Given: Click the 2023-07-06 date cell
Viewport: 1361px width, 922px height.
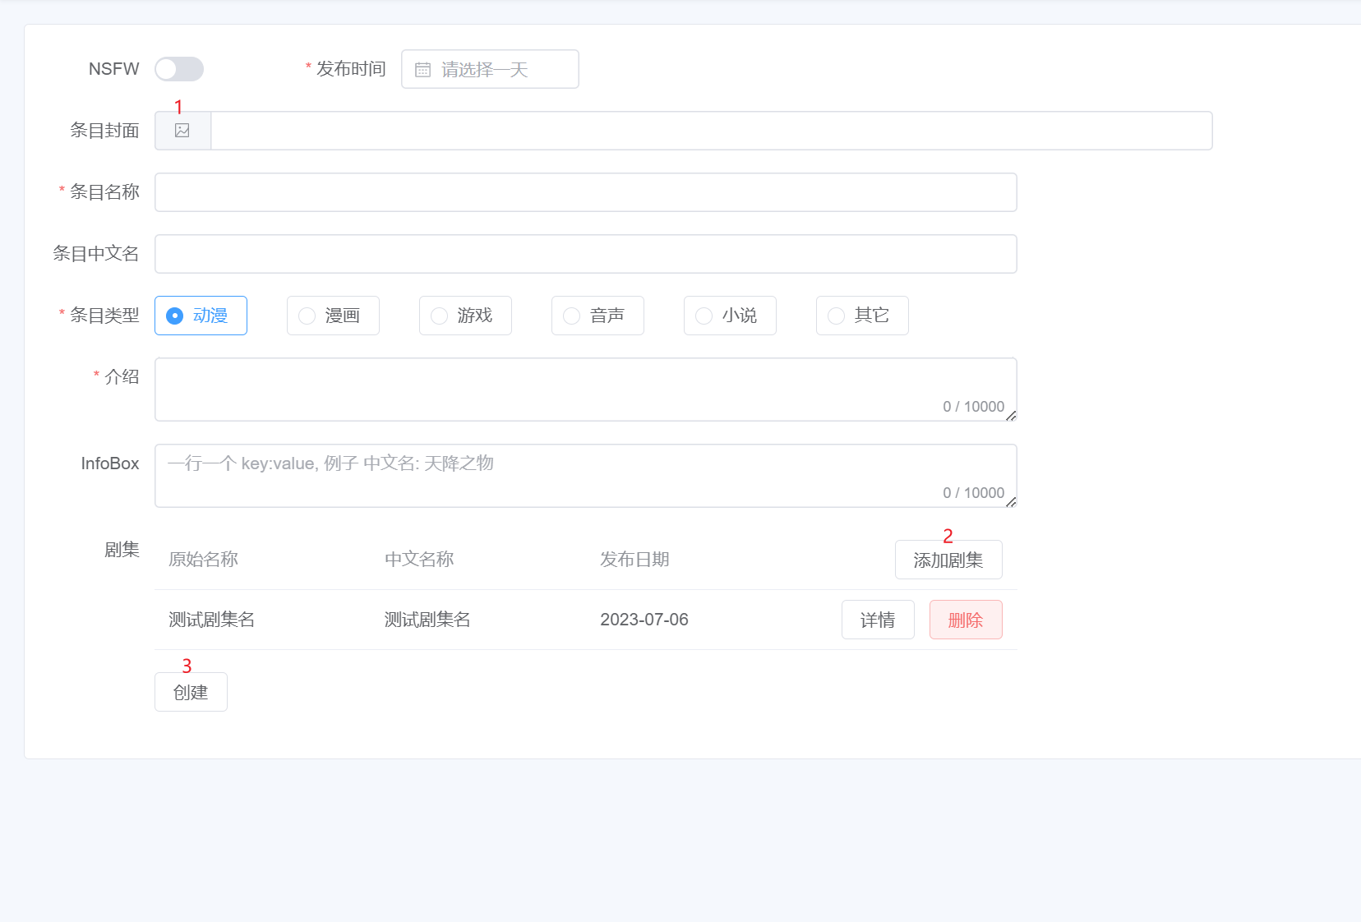Looking at the screenshot, I should point(644,620).
